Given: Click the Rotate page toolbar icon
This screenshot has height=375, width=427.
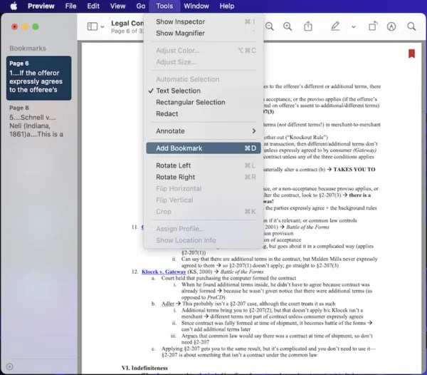Looking at the screenshot, I should click(373, 26).
